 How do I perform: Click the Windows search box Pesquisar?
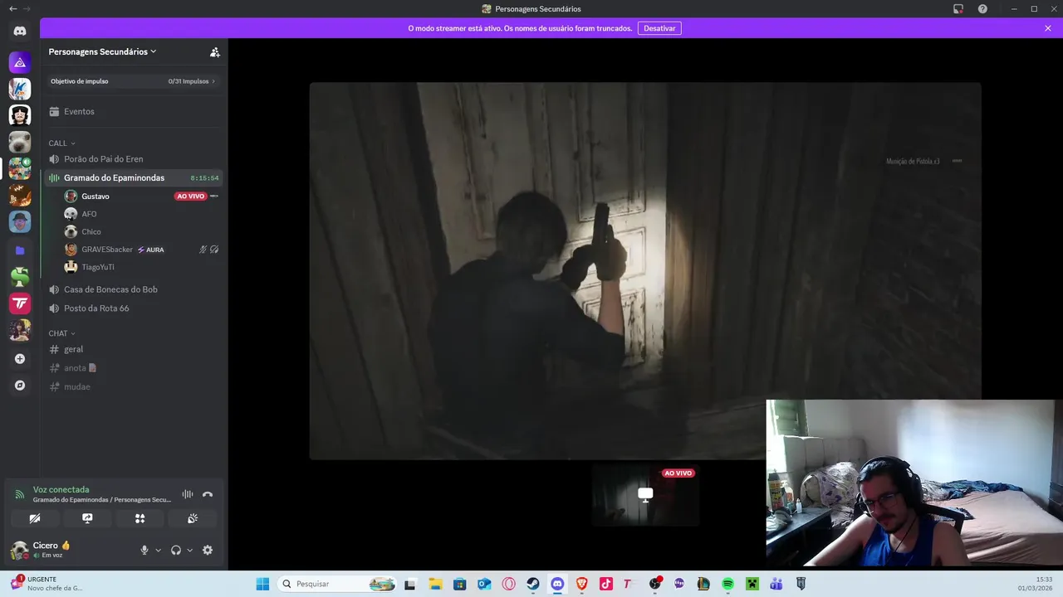point(337,584)
